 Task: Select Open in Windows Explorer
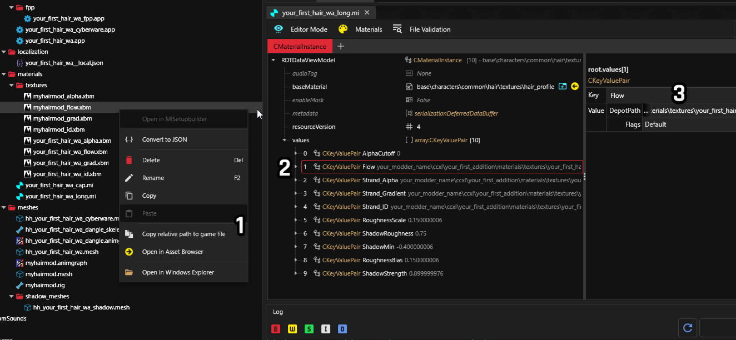point(178,272)
